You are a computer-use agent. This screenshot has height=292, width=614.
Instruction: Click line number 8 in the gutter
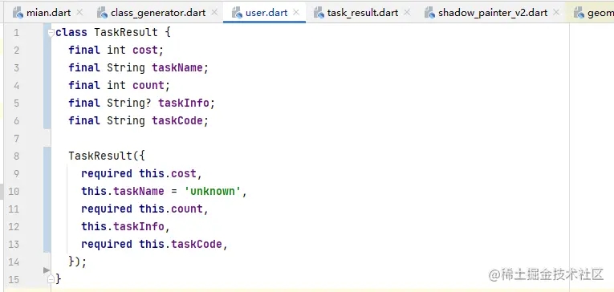(16, 156)
